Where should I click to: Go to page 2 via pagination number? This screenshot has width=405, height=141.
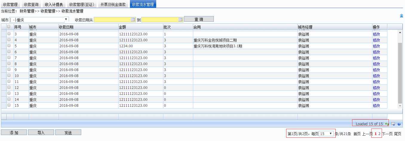point(379,134)
